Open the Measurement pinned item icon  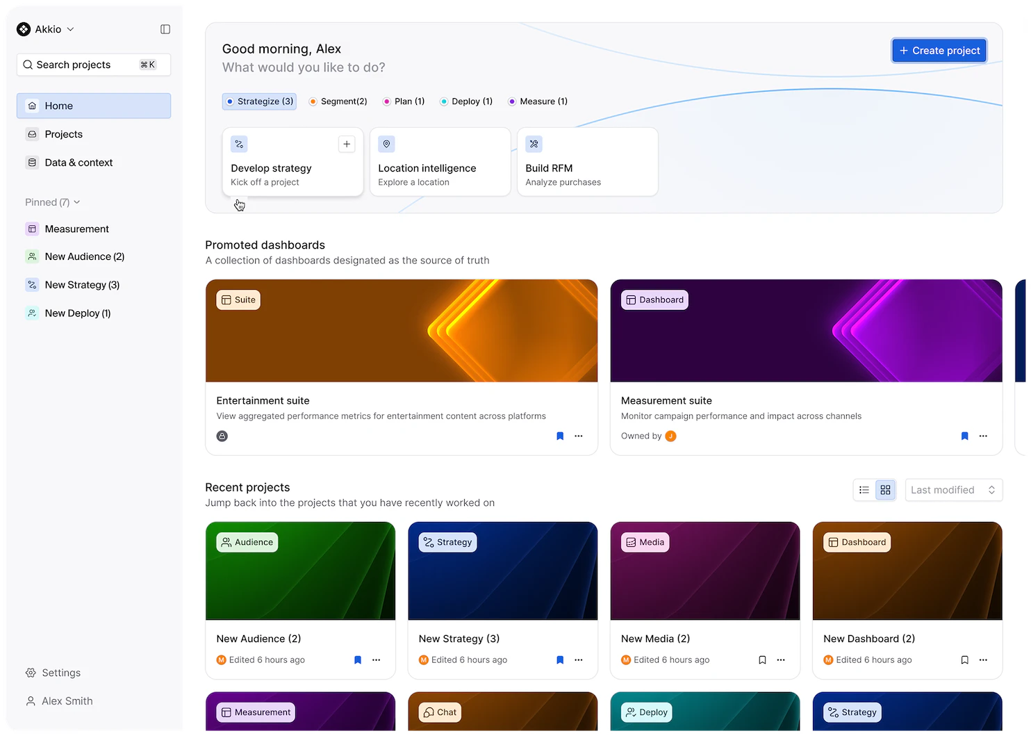(32, 229)
